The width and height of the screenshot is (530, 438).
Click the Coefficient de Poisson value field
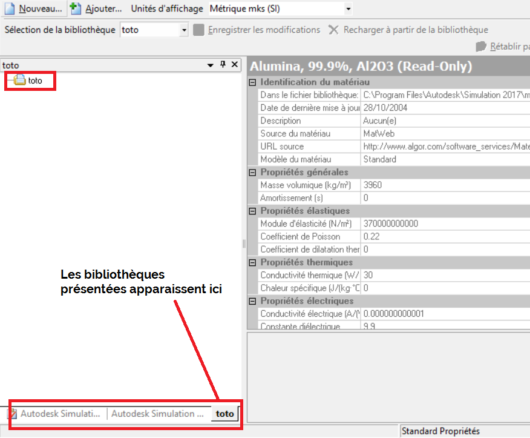coord(424,236)
